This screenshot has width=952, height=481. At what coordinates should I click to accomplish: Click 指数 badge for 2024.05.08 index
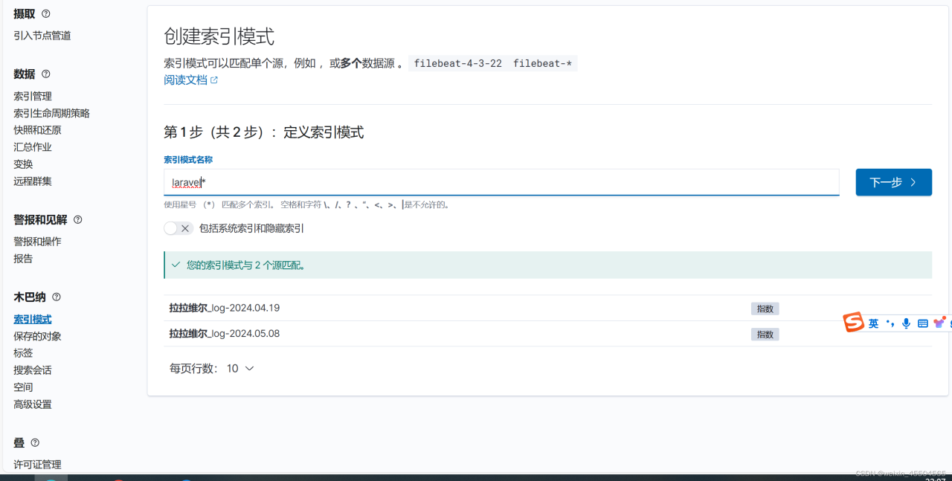click(765, 335)
